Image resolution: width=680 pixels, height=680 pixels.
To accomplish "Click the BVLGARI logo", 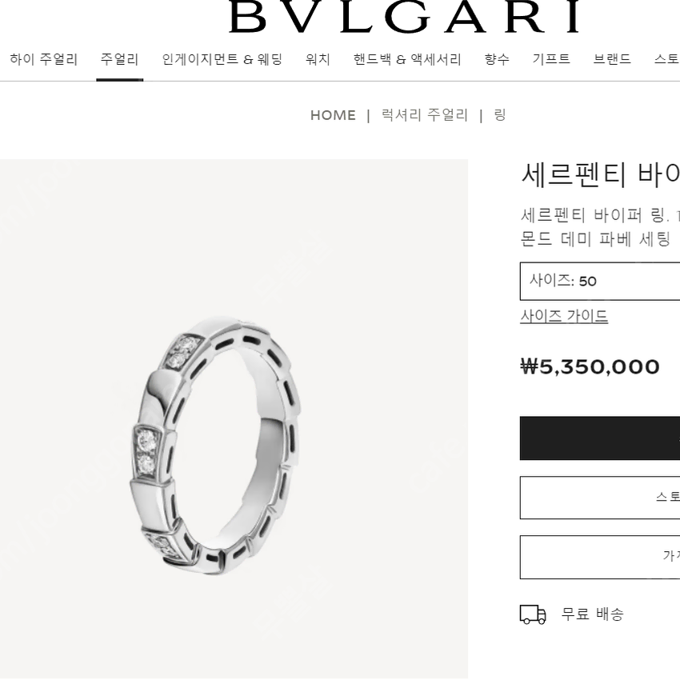I will (x=404, y=17).
